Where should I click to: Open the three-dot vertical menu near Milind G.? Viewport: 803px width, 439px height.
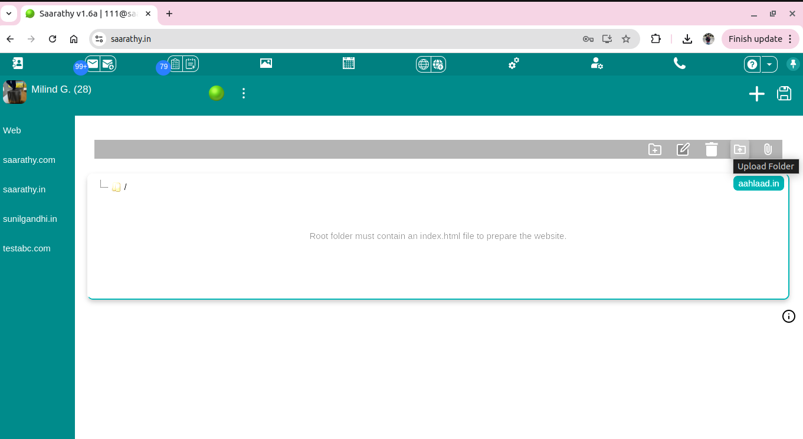(x=243, y=93)
